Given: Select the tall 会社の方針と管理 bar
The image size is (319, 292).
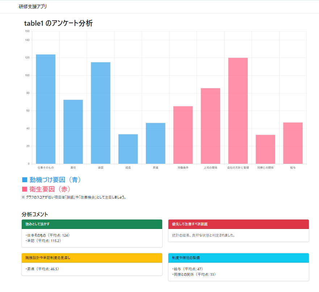Looking at the screenshot, I should point(238,110).
